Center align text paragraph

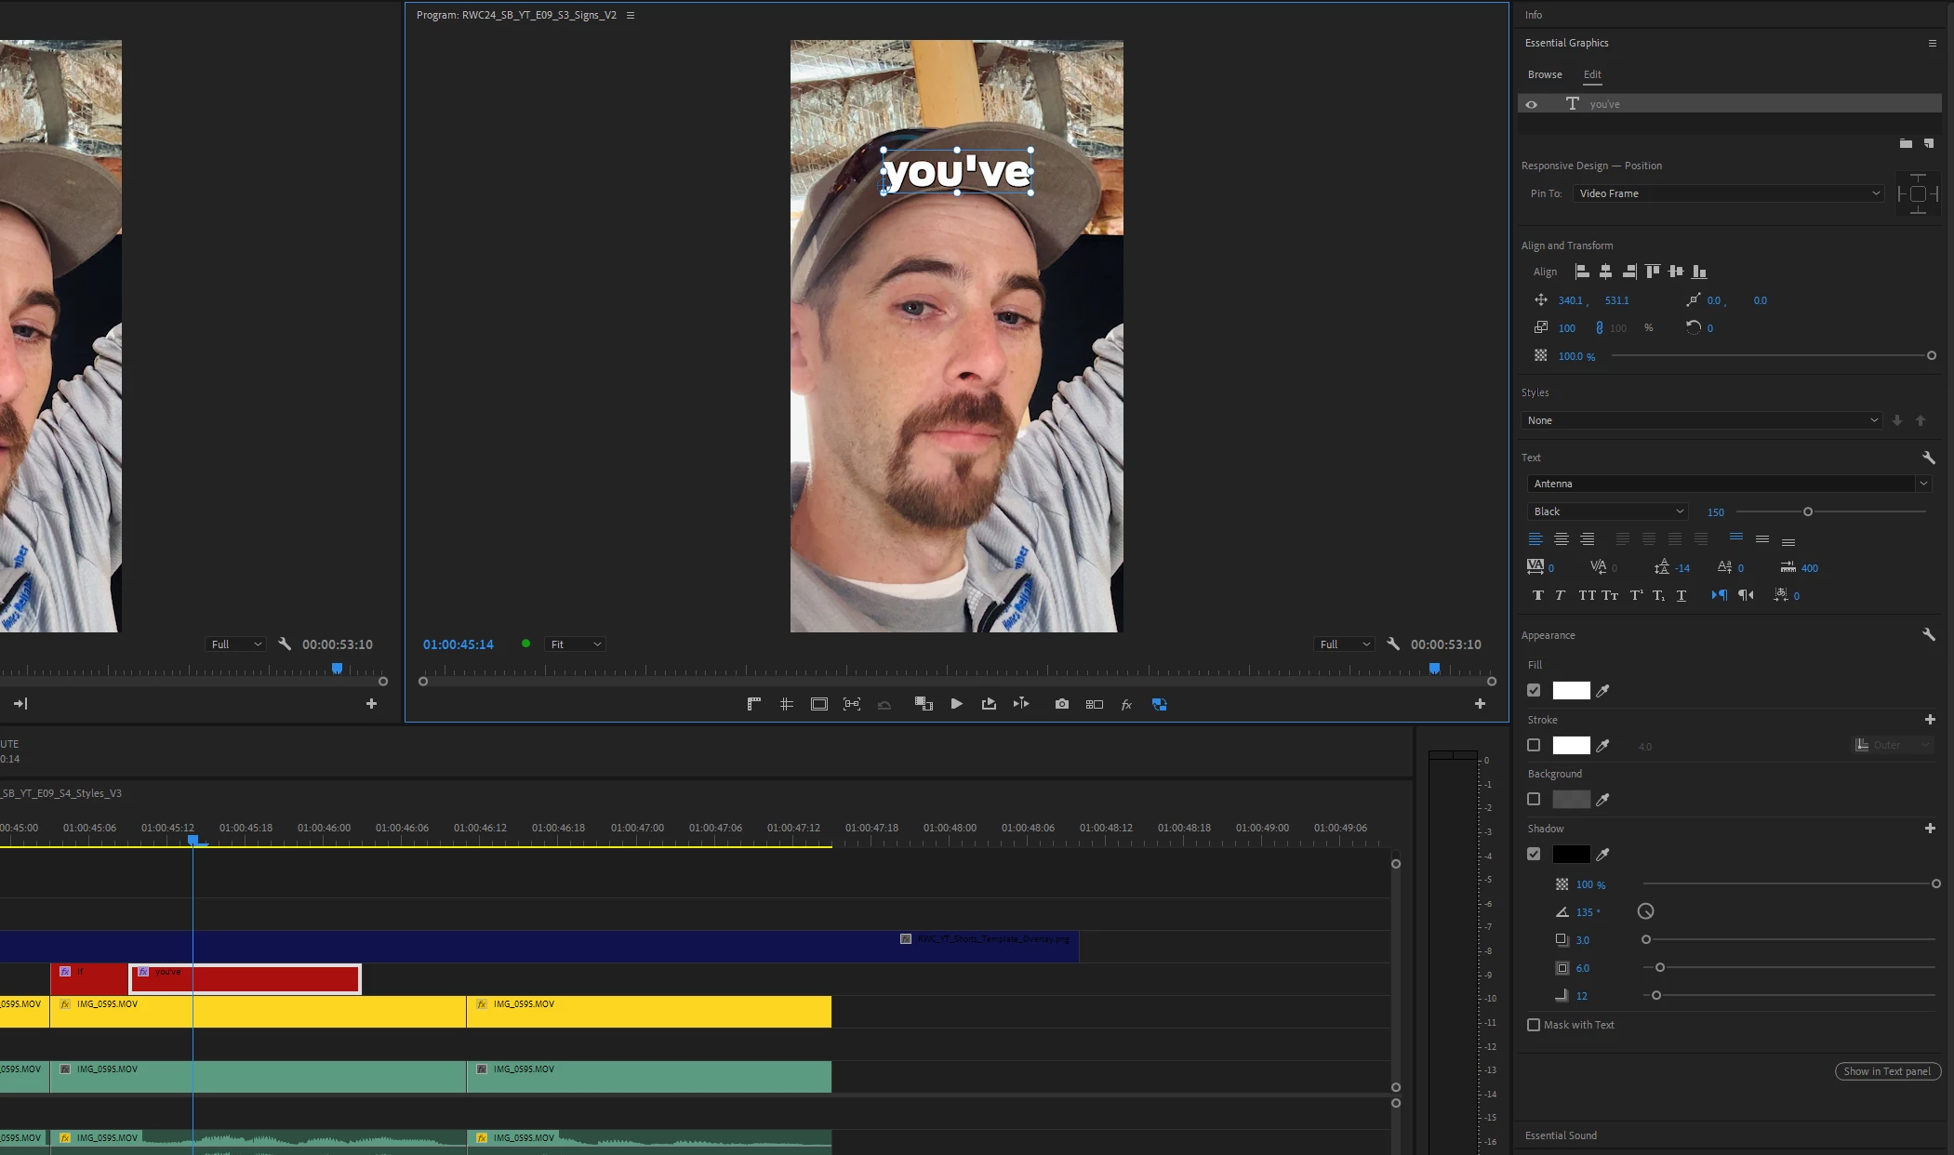[x=1562, y=539]
